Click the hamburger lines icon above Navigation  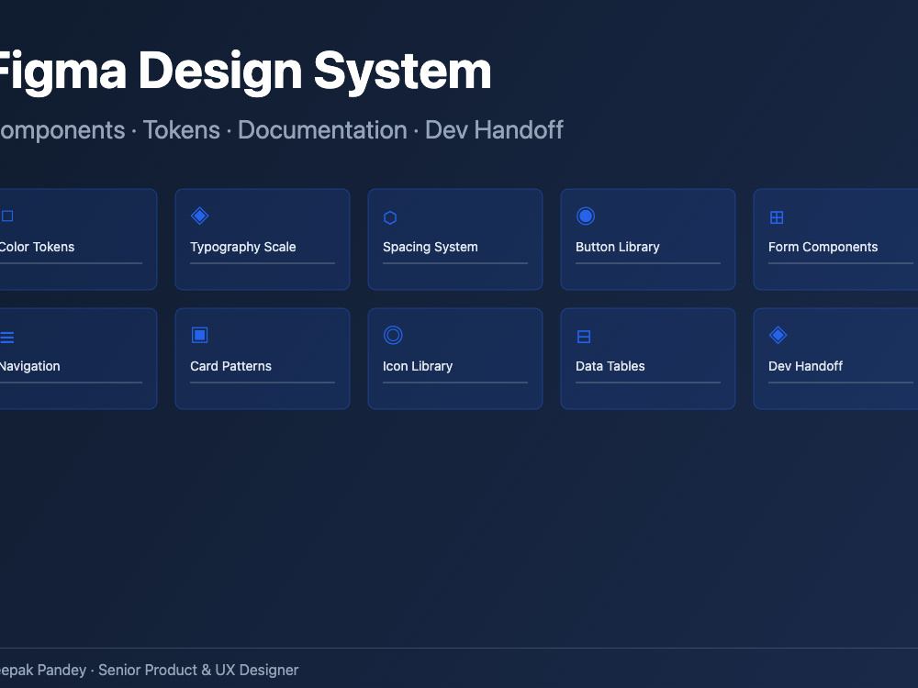(7, 337)
